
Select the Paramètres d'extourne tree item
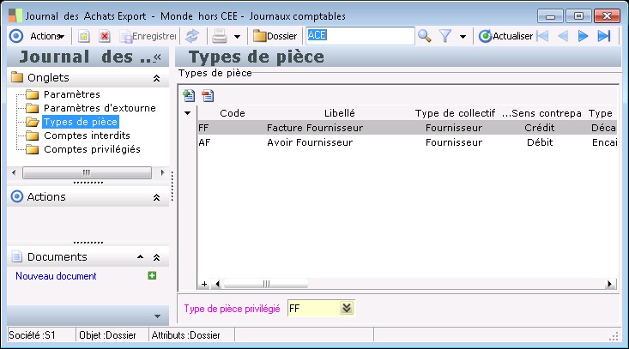point(100,108)
